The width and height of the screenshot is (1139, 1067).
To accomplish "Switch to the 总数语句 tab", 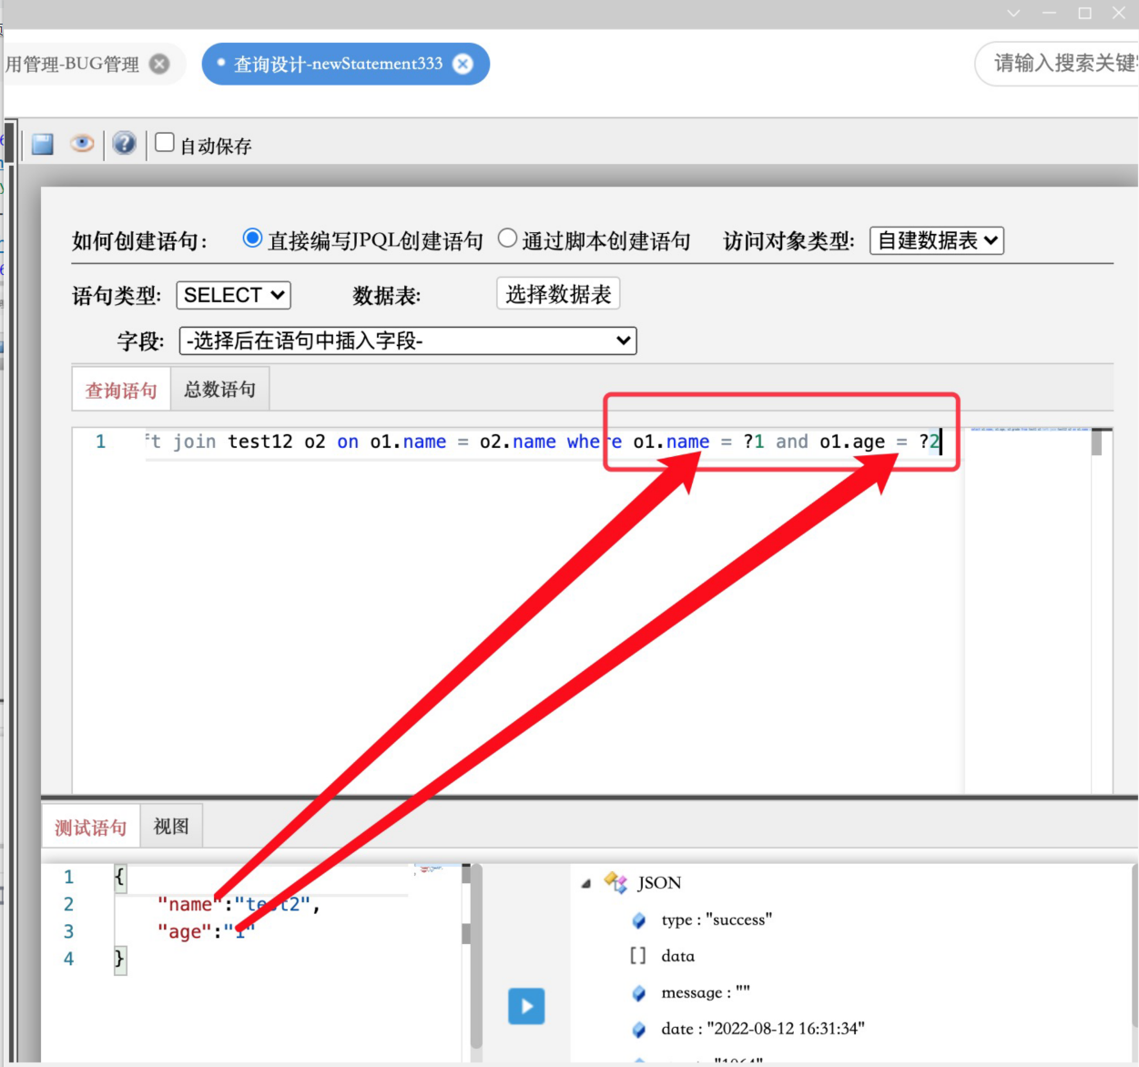I will point(219,389).
